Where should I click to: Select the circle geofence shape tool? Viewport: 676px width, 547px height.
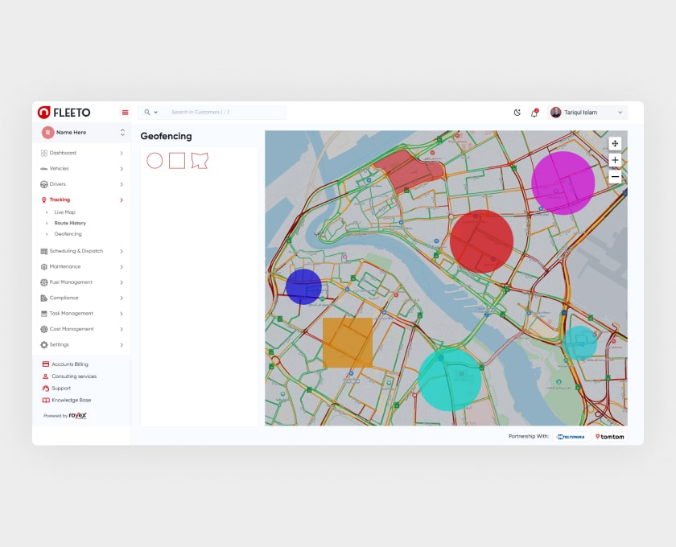point(155,161)
